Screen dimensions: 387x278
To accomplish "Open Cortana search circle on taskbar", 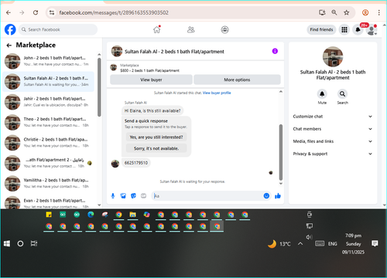I will [20, 244].
